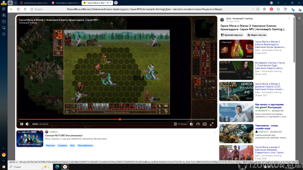The width and height of the screenshot is (303, 170).
Task: Close the video overlay panel
Action: (x=299, y=18)
